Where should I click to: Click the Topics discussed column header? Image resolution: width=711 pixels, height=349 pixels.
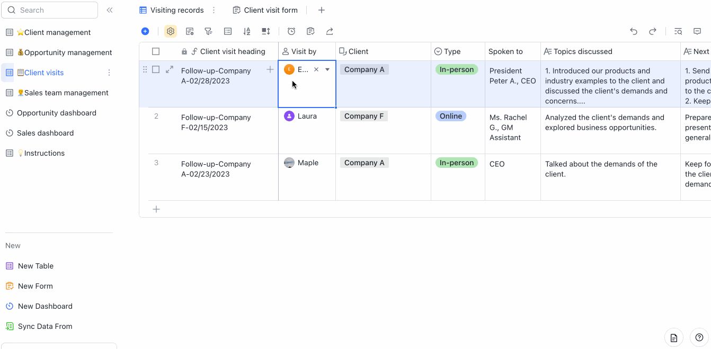pyautogui.click(x=611, y=51)
